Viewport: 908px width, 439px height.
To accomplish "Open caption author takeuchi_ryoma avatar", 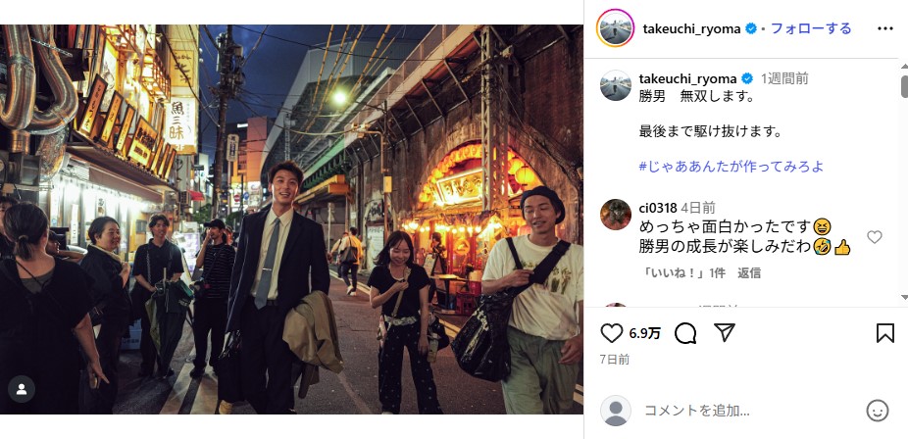I will click(616, 85).
